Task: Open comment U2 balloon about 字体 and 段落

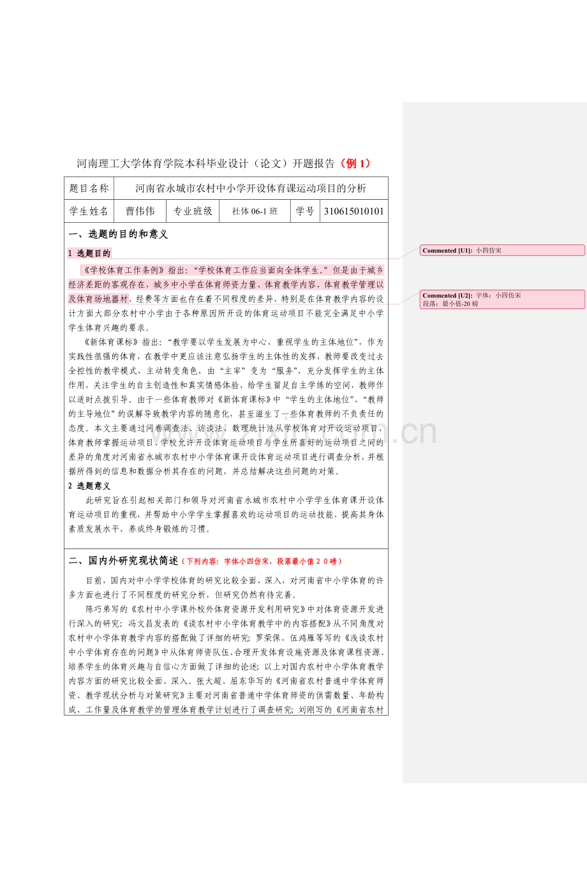Action: (x=502, y=299)
